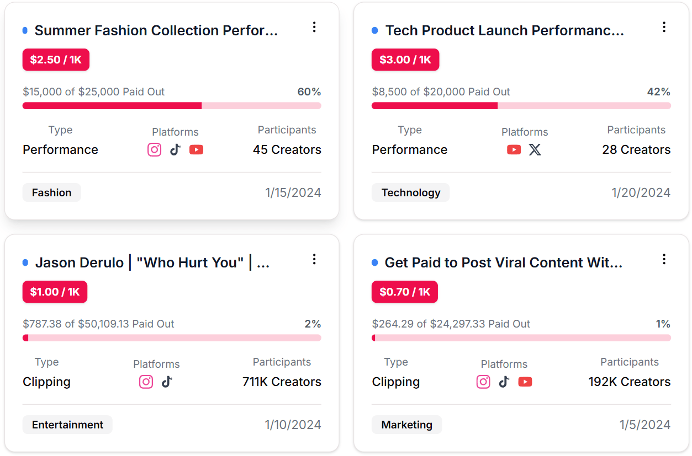692x456 pixels.
Task: Toggle the status dot on Jason Derulo campaign
Action: pos(24,263)
